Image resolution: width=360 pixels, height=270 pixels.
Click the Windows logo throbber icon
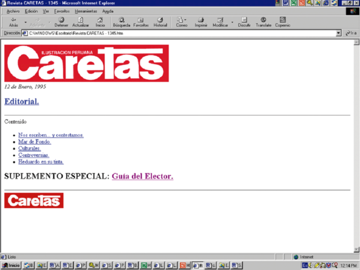pos(353,11)
